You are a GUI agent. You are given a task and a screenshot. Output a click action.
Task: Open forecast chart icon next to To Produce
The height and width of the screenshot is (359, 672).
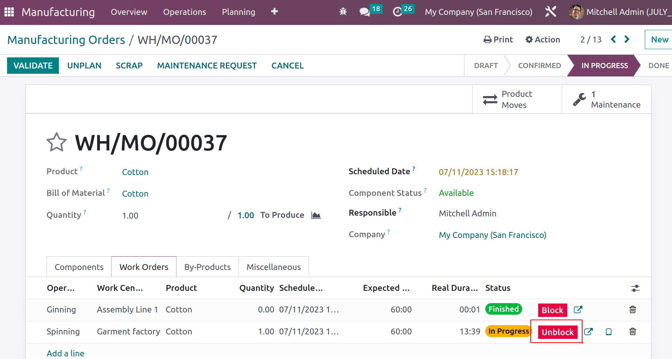[316, 215]
